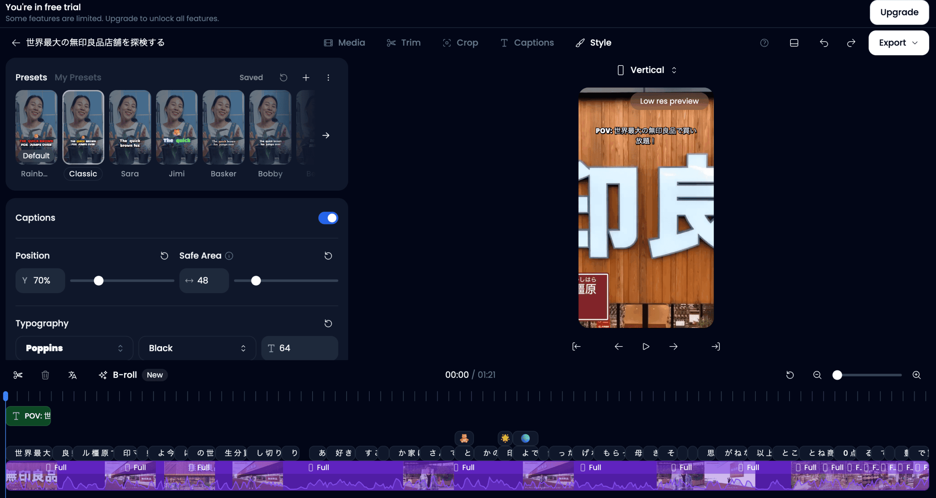Screen dimensions: 936x498
Task: Switch to the Style tab
Action: (593, 43)
